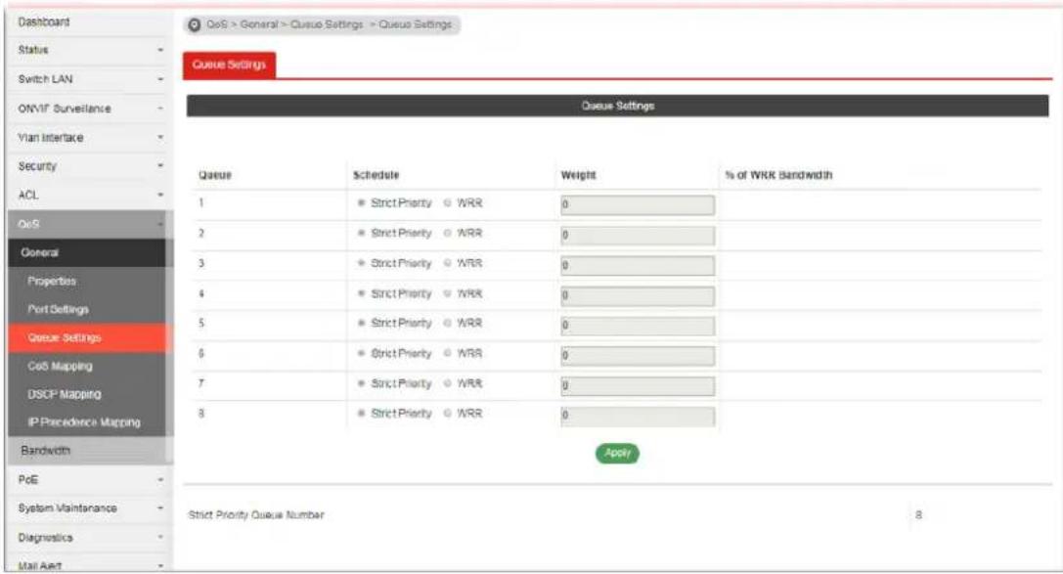
Task: Click the Weight column header
Action: coord(578,175)
